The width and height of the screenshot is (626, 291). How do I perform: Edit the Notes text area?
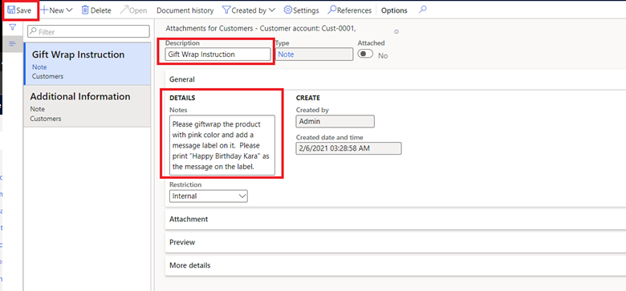point(222,145)
